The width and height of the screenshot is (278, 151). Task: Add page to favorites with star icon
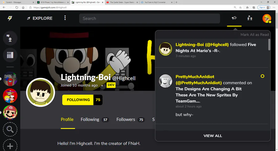pyautogui.click(x=240, y=7)
